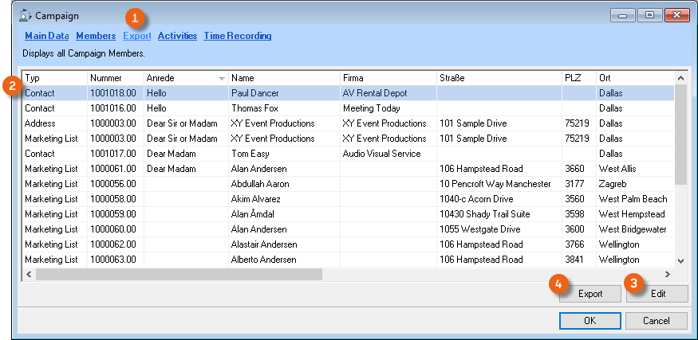This screenshot has width=698, height=340.
Task: Click the Export button
Action: pyautogui.click(x=590, y=294)
